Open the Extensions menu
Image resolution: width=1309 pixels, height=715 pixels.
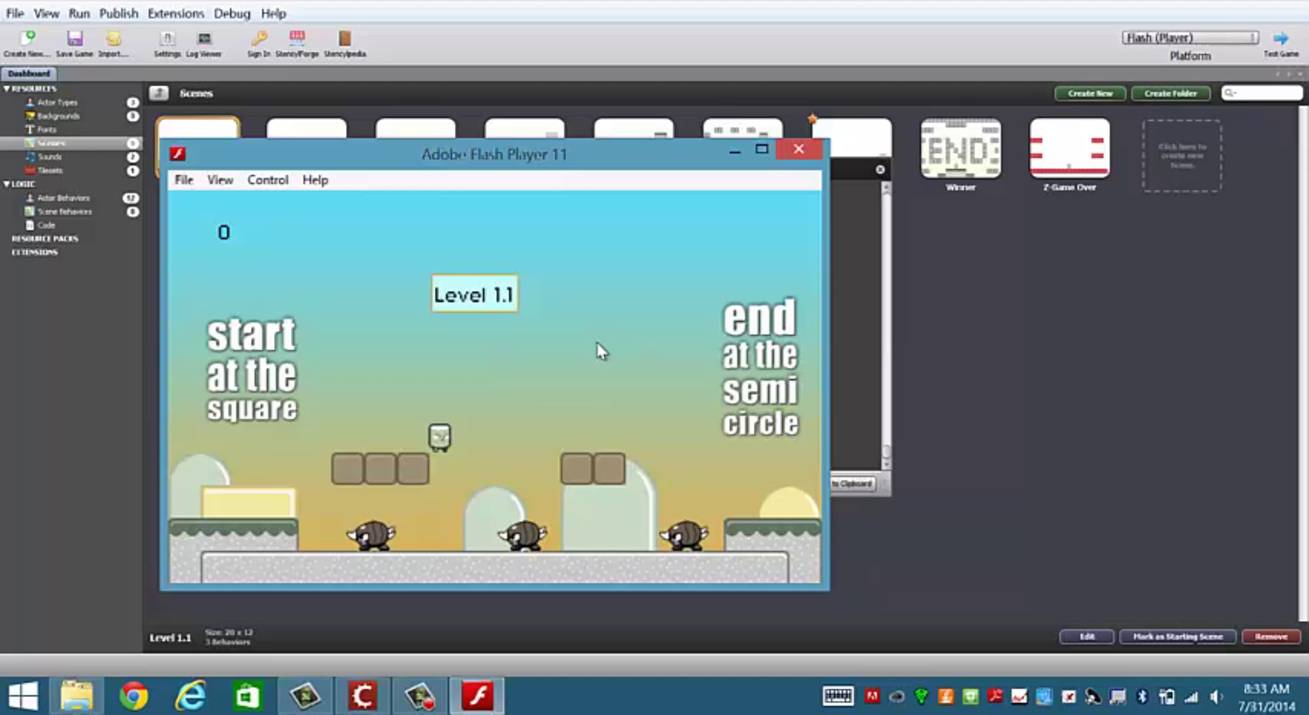pyautogui.click(x=176, y=13)
